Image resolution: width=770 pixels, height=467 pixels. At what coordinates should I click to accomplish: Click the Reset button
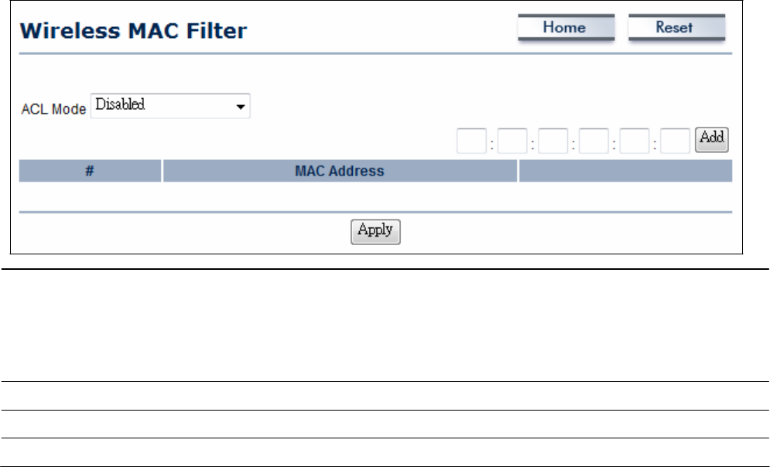676,28
